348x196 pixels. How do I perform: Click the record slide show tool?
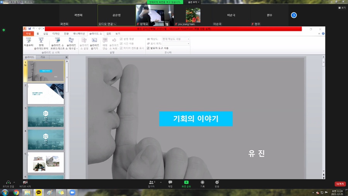click(114, 43)
